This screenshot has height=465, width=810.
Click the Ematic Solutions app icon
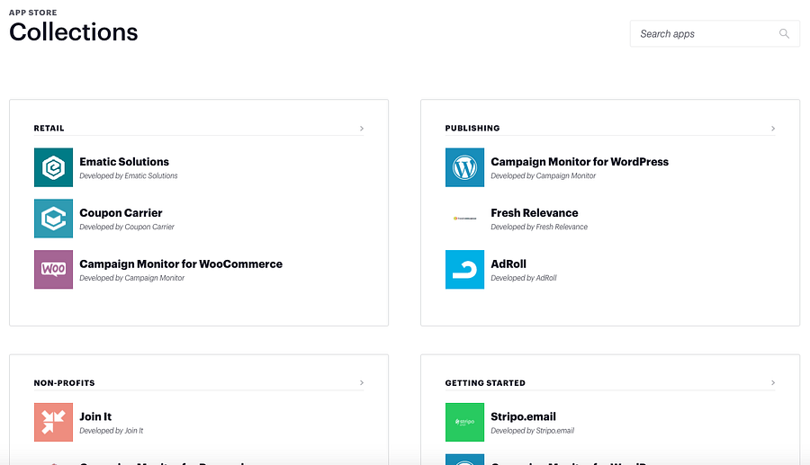[x=53, y=167]
